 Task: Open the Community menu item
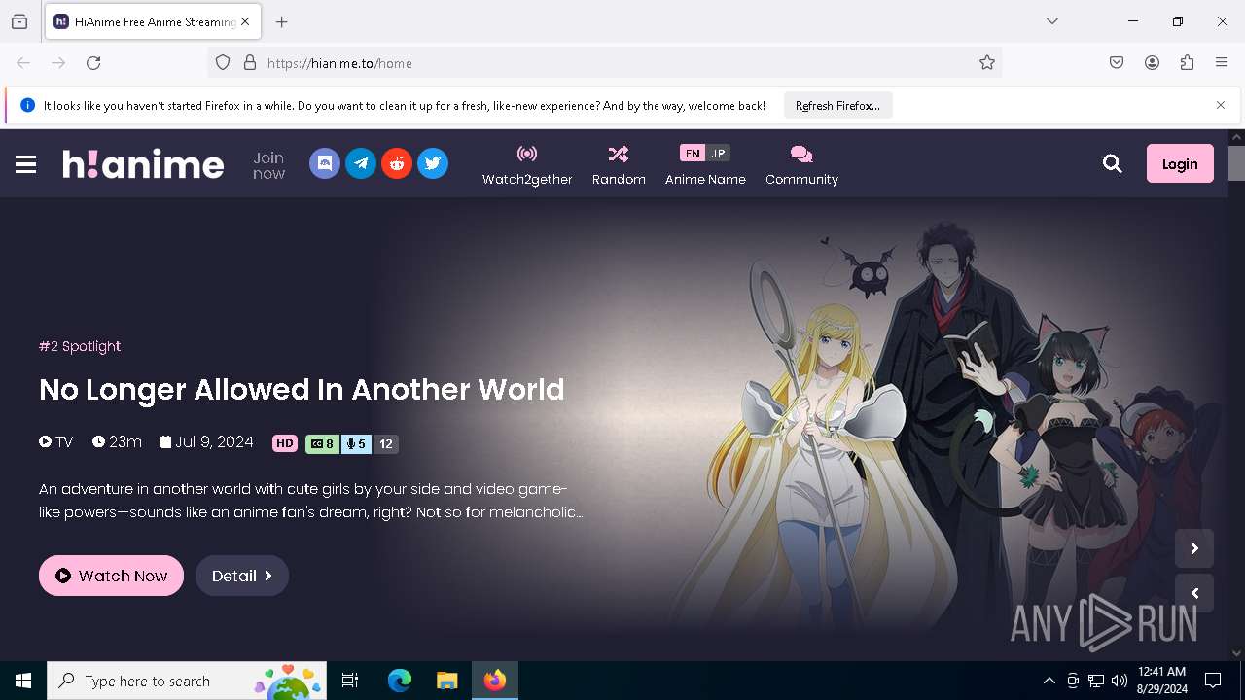[x=801, y=165]
